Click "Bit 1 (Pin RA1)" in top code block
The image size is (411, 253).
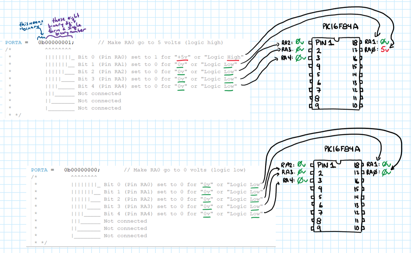tap(102, 64)
